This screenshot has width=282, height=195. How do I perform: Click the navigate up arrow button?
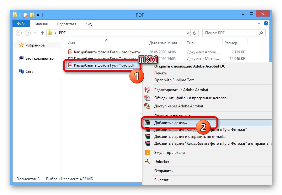[x=42, y=33]
